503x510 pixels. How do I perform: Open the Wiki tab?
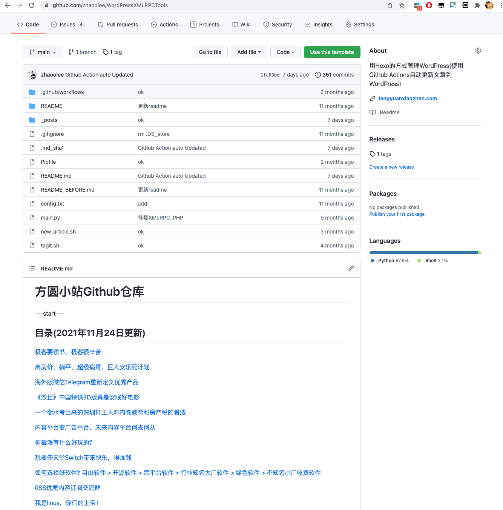[241, 25]
